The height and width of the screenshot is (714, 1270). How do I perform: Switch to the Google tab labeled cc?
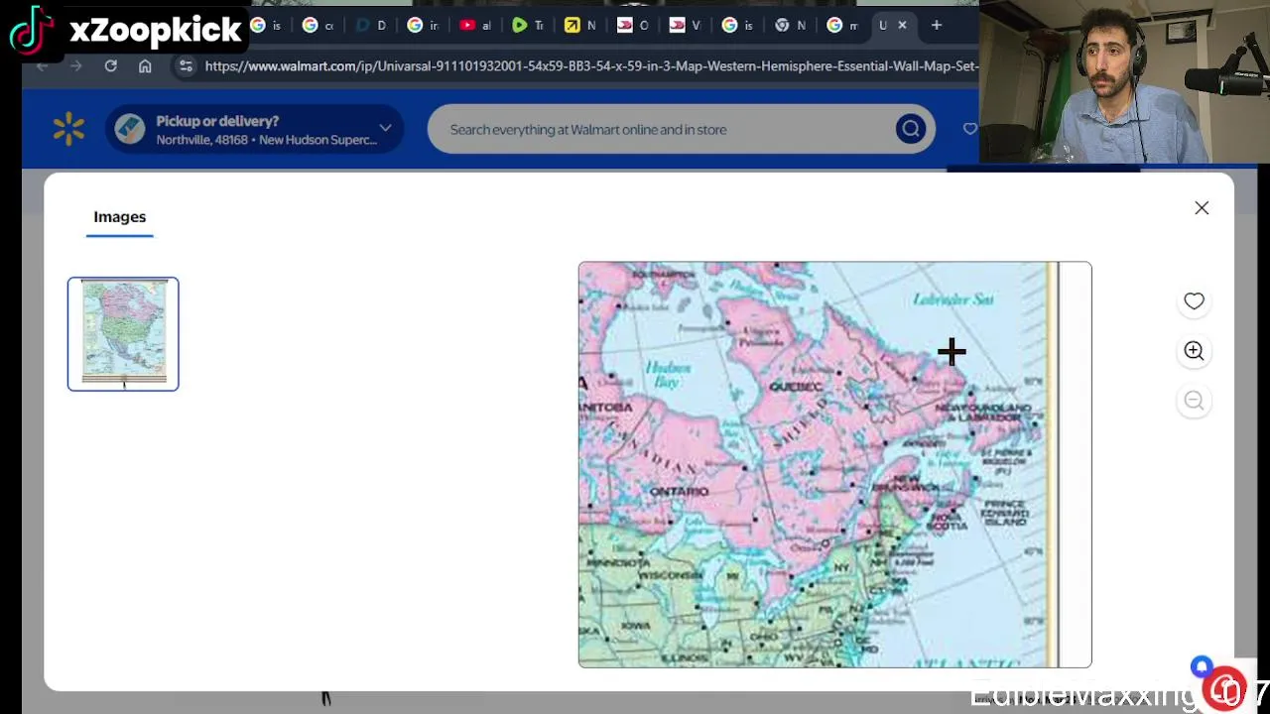[317, 25]
